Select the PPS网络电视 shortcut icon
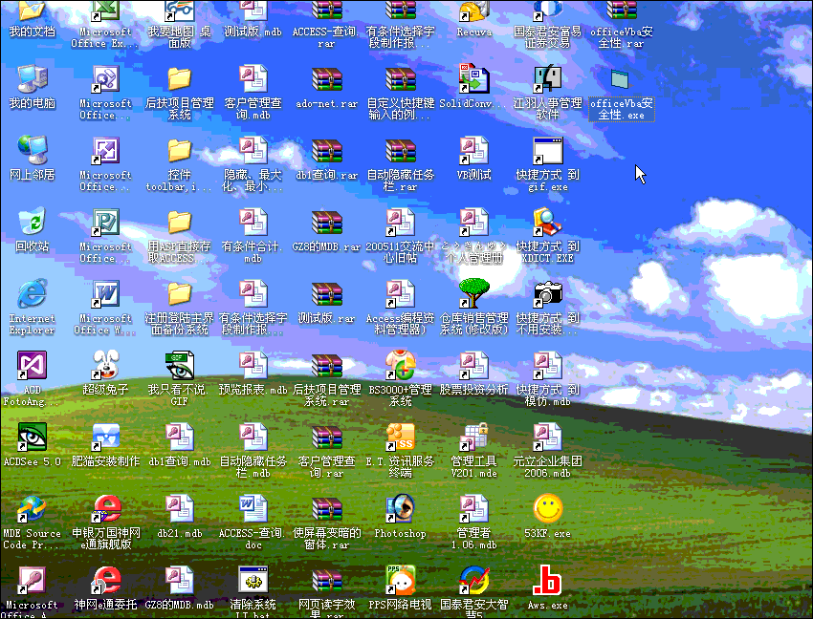This screenshot has height=619, width=813. (400, 580)
